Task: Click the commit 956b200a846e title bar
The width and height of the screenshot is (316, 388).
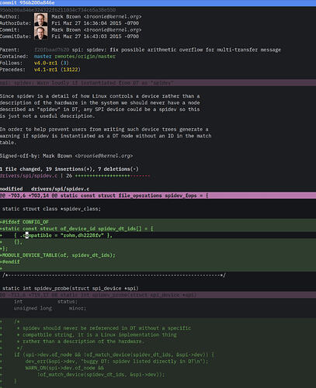Action: [158, 3]
